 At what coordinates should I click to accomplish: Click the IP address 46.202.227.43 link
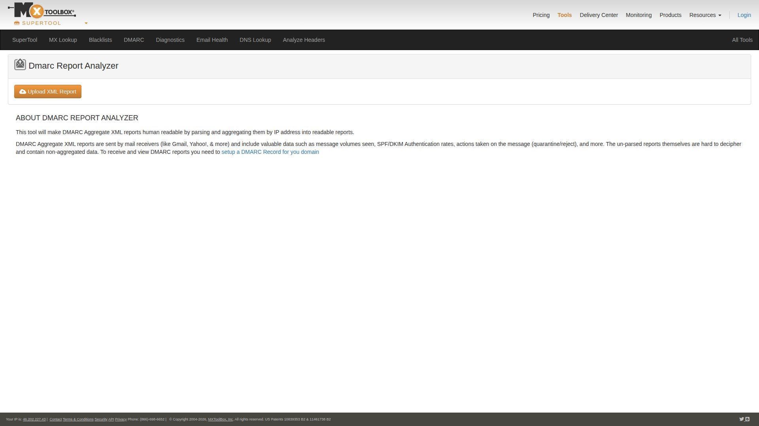(34, 419)
